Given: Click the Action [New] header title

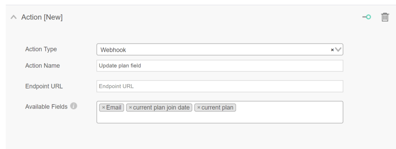Looking at the screenshot, I should [x=42, y=17].
